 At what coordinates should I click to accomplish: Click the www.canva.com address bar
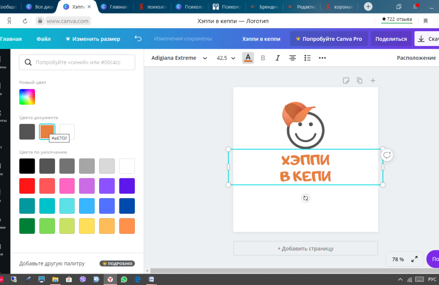(x=68, y=21)
